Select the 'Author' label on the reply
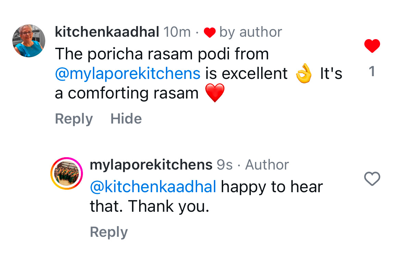This screenshot has width=401, height=255. point(268,165)
